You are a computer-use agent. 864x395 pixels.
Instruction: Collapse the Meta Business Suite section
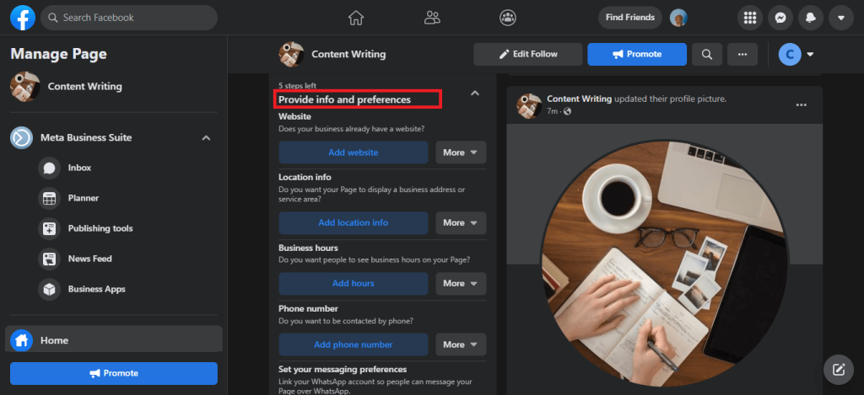click(206, 137)
